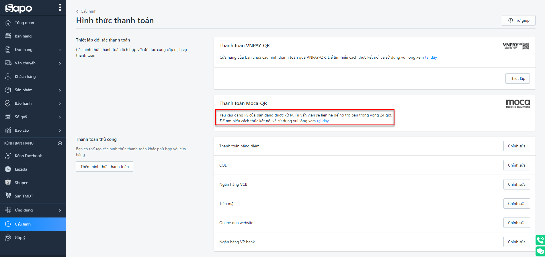545x257 pixels.
Task: Expand the Đơn hàng submenu arrow
Action: coord(60,50)
